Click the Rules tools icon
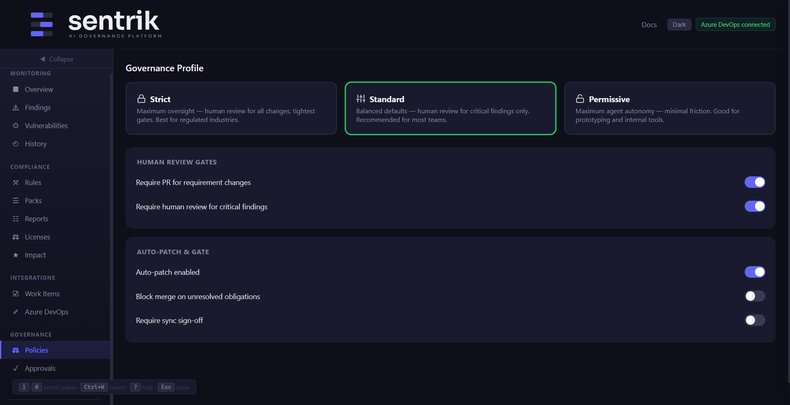The image size is (790, 405). click(16, 183)
